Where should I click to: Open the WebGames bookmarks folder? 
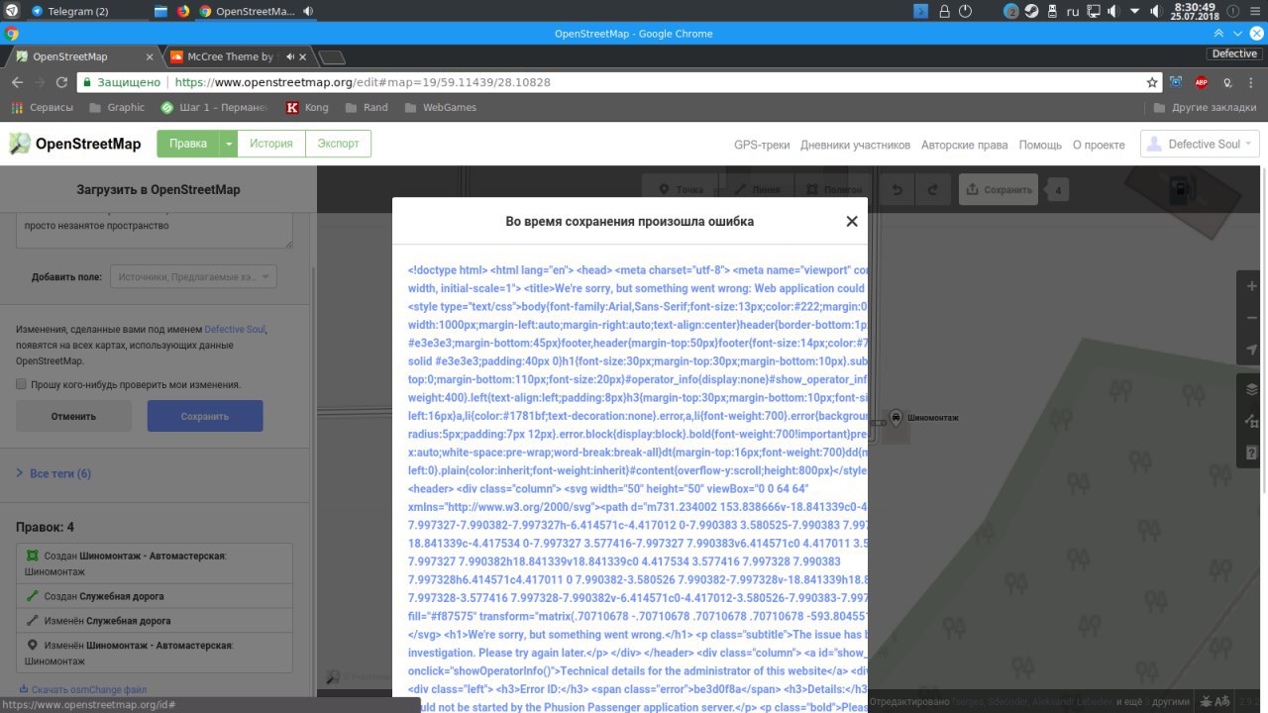click(x=440, y=107)
